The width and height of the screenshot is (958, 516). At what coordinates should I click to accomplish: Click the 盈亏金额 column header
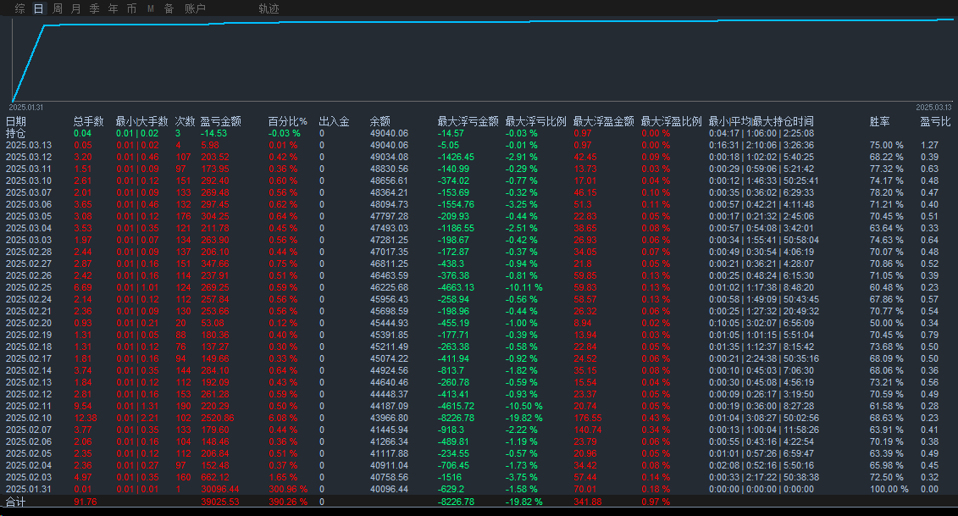click(x=220, y=121)
